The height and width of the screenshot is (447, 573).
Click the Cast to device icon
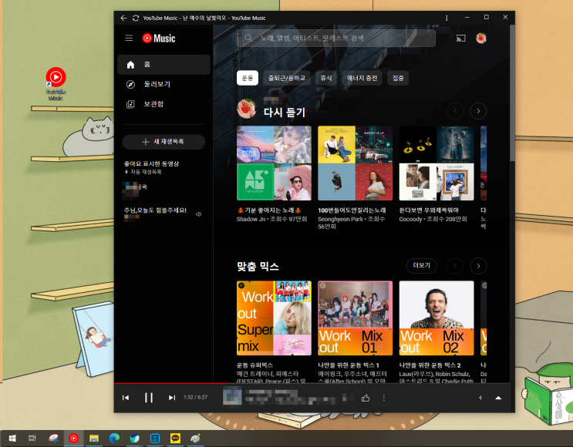pyautogui.click(x=461, y=38)
